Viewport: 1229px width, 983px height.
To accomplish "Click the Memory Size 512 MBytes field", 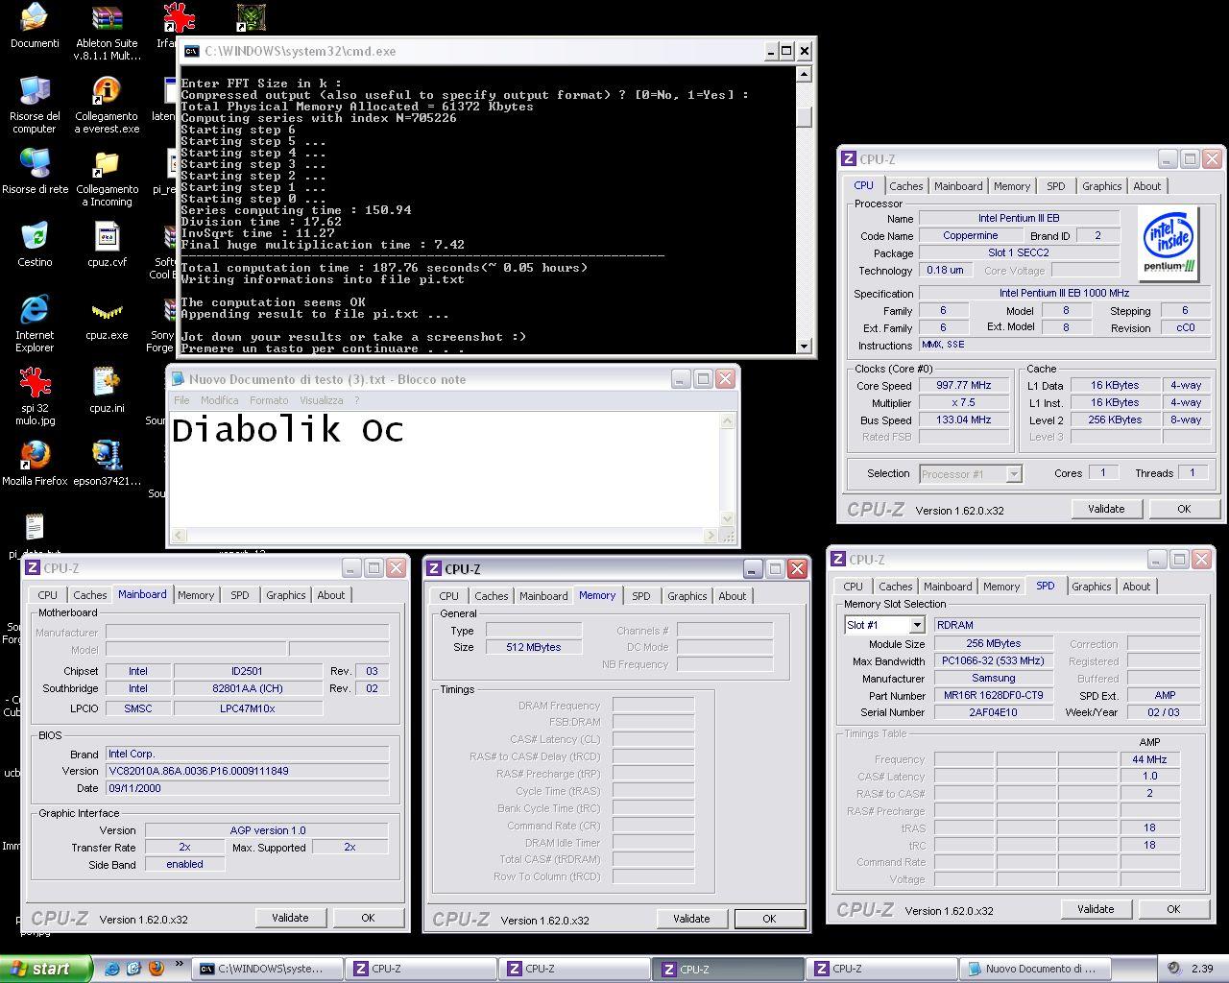I will coord(534,647).
